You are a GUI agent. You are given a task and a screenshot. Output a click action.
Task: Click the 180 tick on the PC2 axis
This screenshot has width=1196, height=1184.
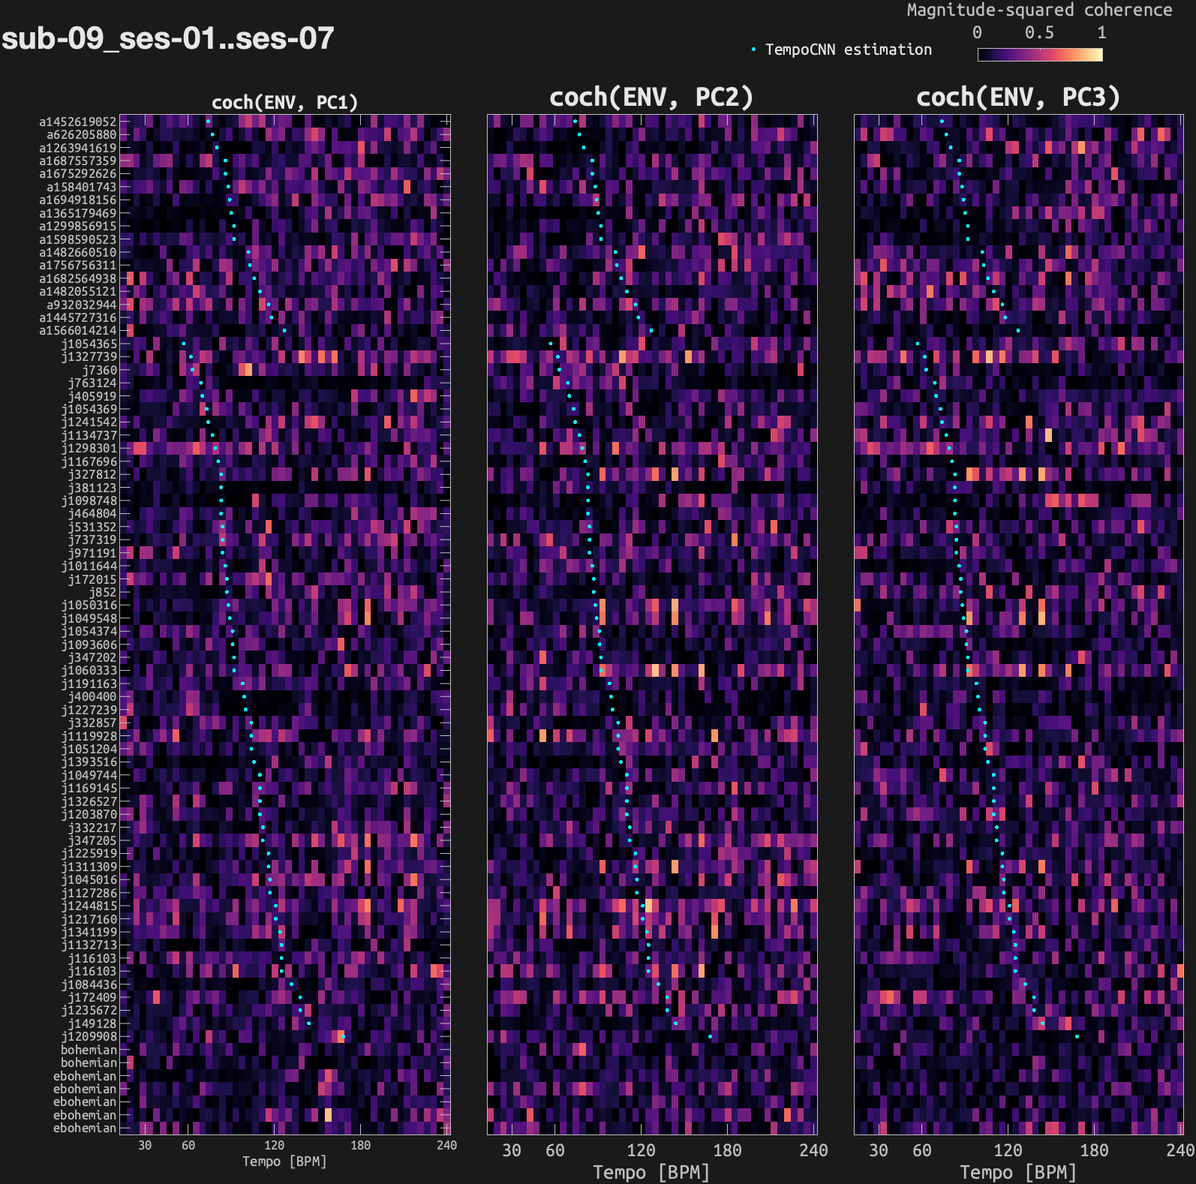pos(727,1150)
